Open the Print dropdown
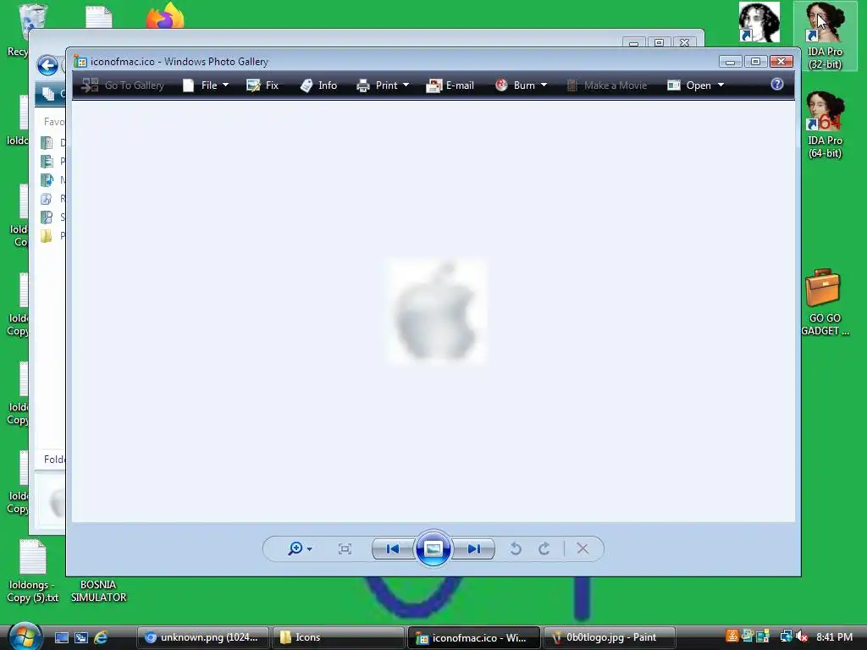 [x=383, y=85]
